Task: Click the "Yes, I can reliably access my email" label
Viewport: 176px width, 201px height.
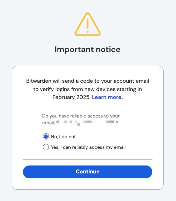Action: click(x=88, y=147)
